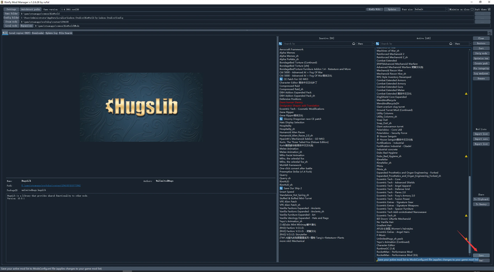
Task: Click the Expansions button
Action: tap(27, 26)
